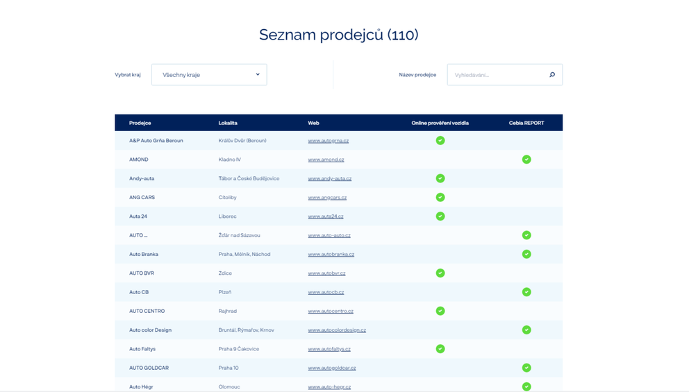
Task: Open www.andy-auta.cz link
Action: (x=329, y=178)
